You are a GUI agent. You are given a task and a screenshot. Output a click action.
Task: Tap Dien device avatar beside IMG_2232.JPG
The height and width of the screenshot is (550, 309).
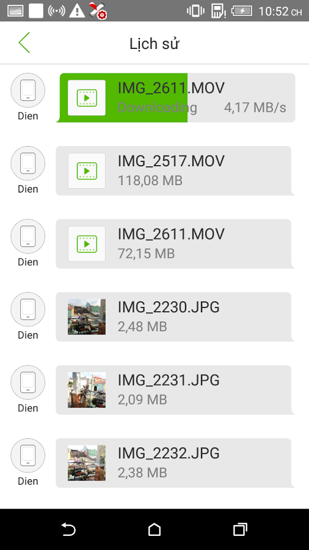pos(27,455)
